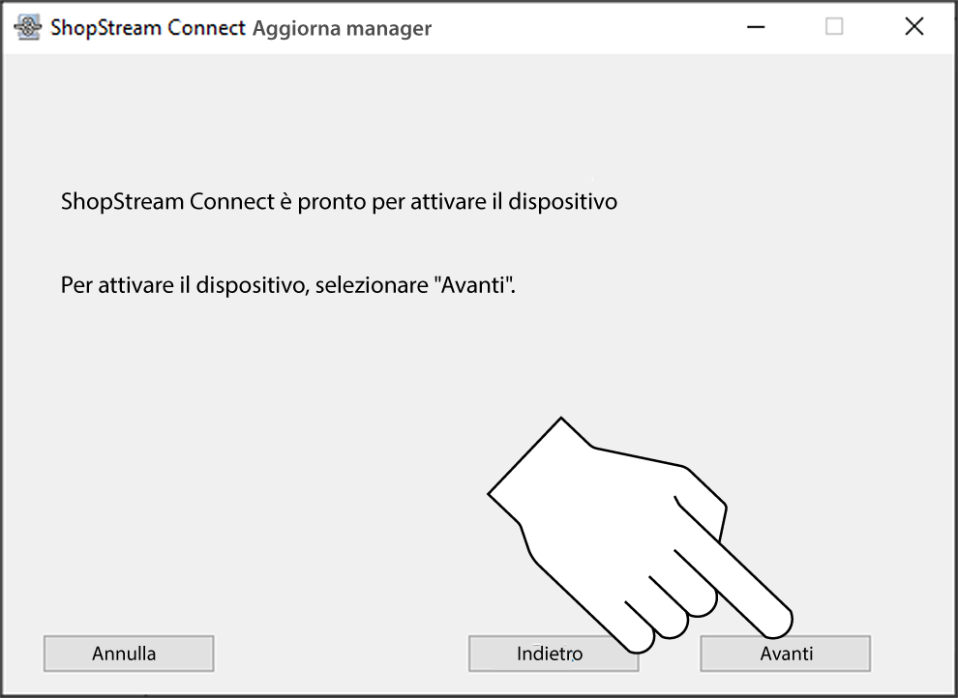The image size is (958, 698).
Task: Cancel setup with the Annulla button
Action: (128, 654)
